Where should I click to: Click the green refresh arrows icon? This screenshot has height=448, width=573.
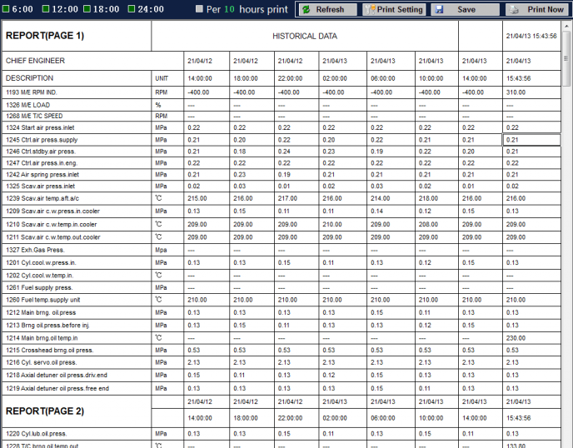[x=306, y=9]
